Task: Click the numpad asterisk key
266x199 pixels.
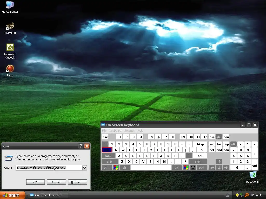Action: pyautogui.click(x=248, y=144)
